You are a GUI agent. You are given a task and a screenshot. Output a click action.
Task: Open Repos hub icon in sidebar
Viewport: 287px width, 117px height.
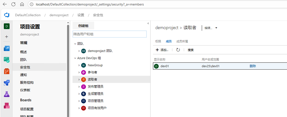click(x=7, y=71)
